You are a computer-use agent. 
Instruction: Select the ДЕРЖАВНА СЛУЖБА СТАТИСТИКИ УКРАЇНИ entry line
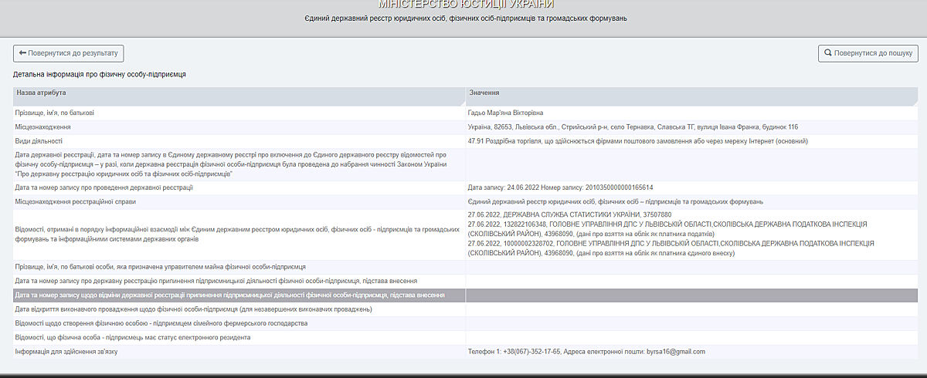[569, 214]
